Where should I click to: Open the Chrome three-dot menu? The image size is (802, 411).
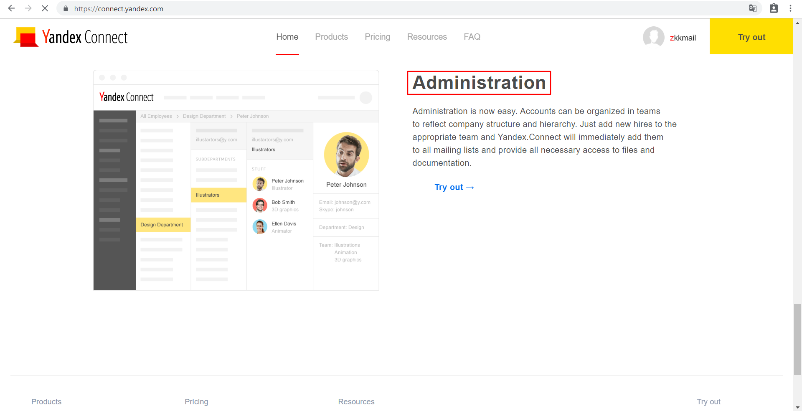tap(790, 8)
